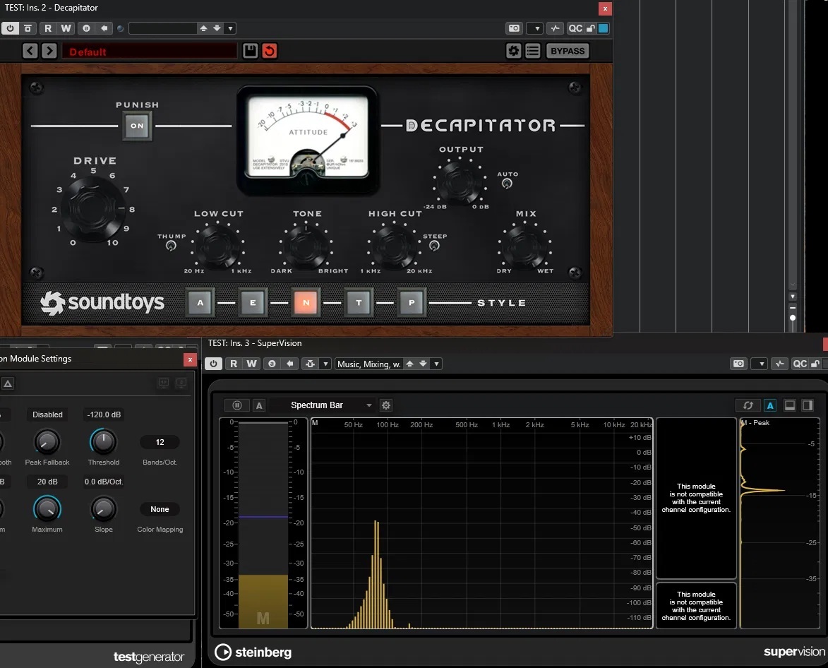This screenshot has height=668, width=828.
Task: Toggle the AUTO output switch
Action: pyautogui.click(x=507, y=184)
